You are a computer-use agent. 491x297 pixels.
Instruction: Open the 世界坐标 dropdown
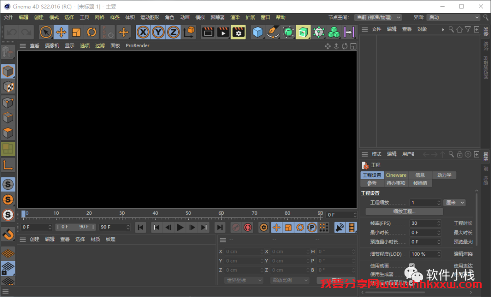click(244, 280)
